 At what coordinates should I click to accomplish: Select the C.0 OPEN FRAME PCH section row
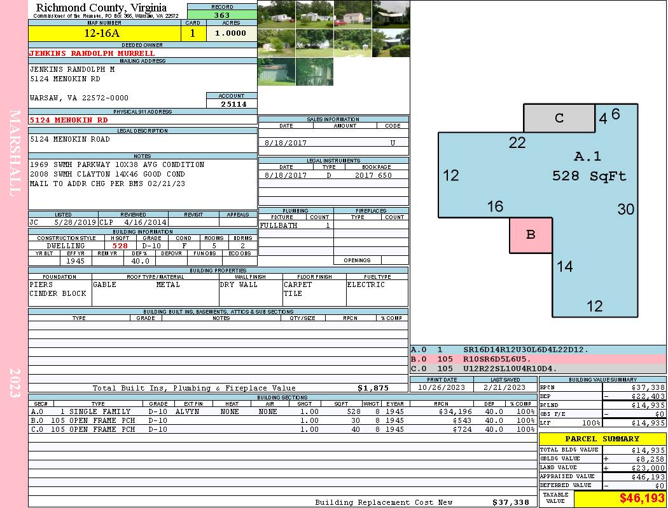(282, 429)
